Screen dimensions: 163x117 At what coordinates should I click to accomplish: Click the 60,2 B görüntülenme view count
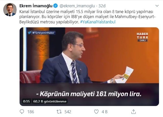click(x=50, y=101)
